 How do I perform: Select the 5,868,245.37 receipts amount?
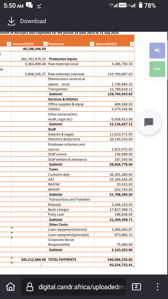35,74
